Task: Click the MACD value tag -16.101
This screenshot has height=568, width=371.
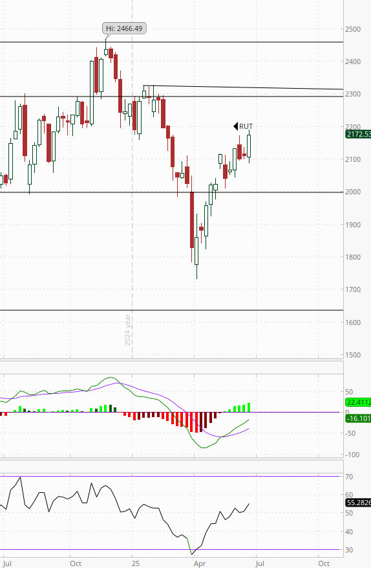Action: click(x=358, y=418)
